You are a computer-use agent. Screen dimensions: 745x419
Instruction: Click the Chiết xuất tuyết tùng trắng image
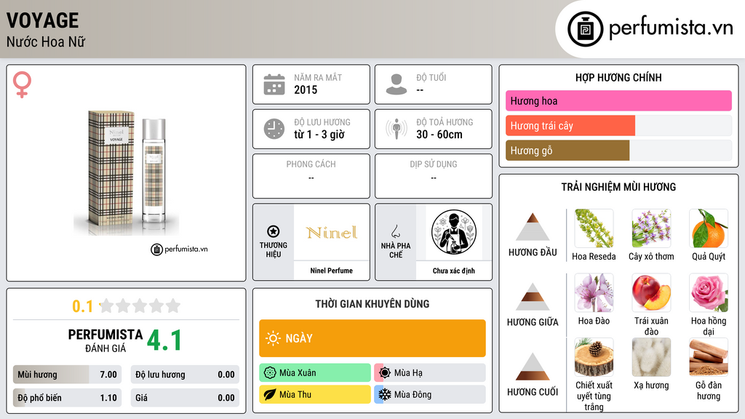pyautogui.click(x=594, y=357)
